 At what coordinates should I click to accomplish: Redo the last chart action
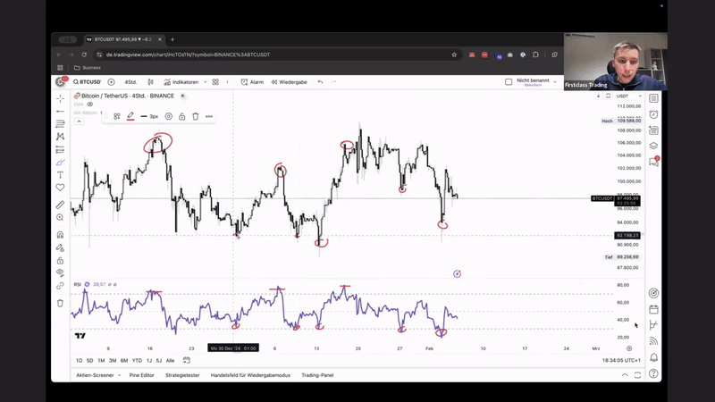[333, 82]
